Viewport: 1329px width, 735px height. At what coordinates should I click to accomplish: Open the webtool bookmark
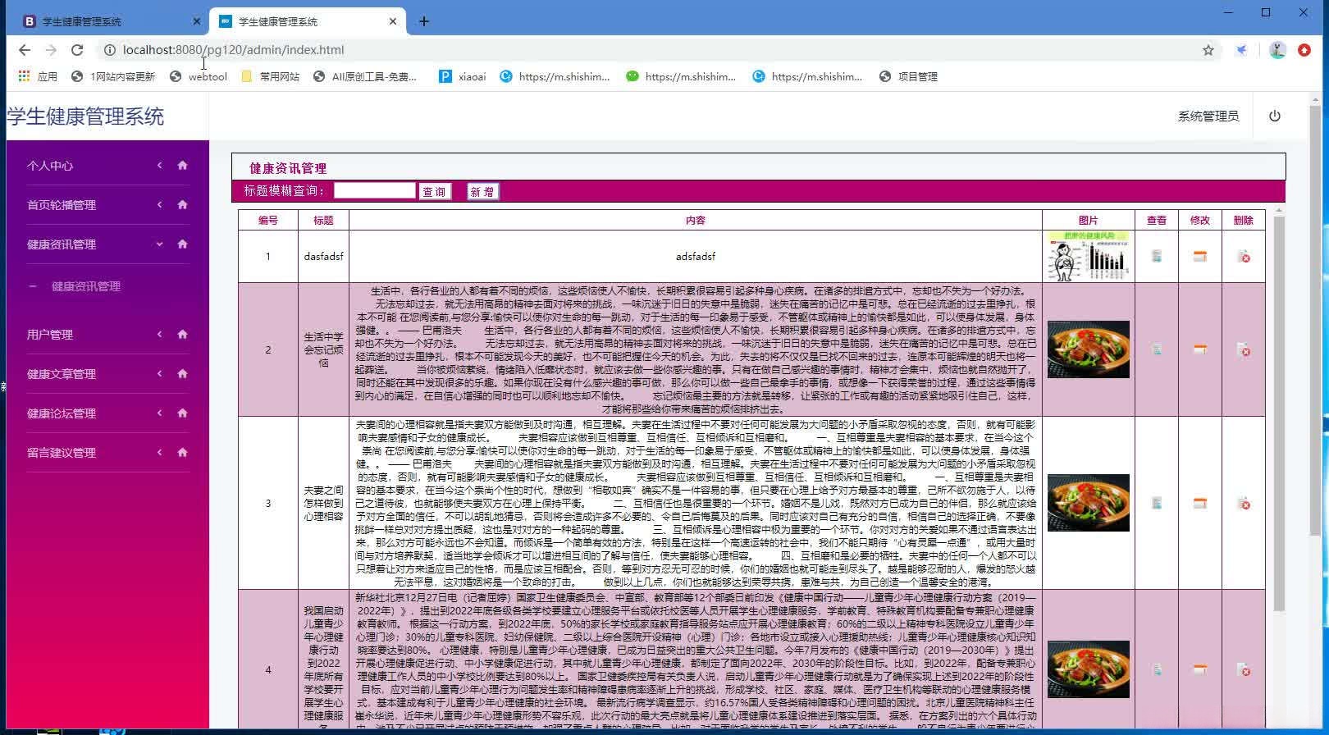coord(198,76)
